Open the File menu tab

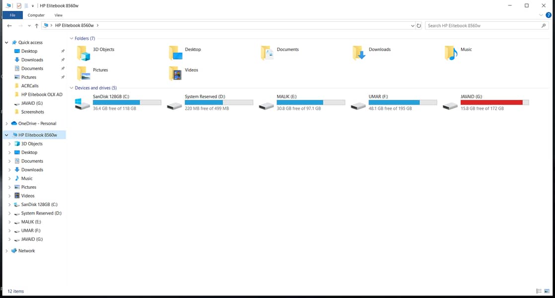point(12,15)
